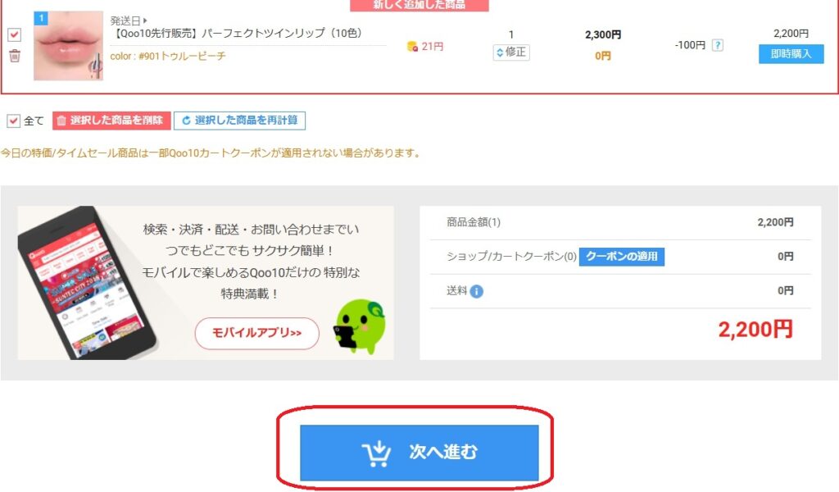Image resolution: width=839 pixels, height=492 pixels.
Task: Expand the 発送日 shipping date arrow
Action: point(145,20)
